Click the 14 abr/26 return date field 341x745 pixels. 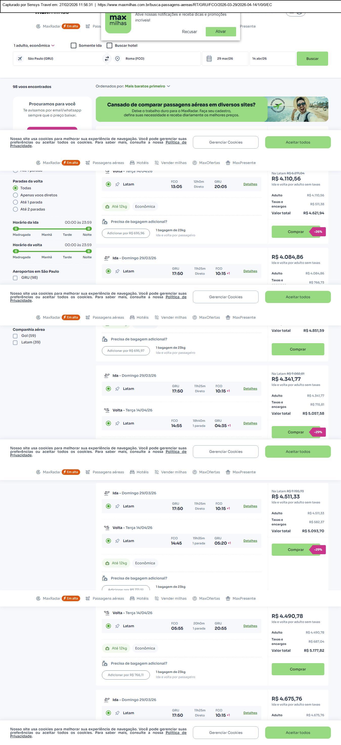coord(272,59)
